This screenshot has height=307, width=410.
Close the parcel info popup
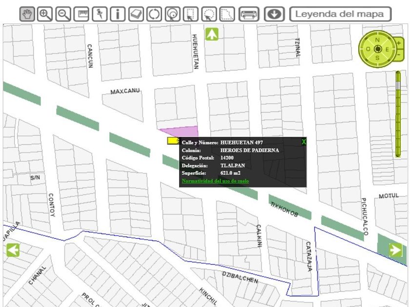304,142
